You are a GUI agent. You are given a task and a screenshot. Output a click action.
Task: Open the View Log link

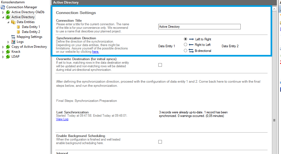[x=62, y=119]
